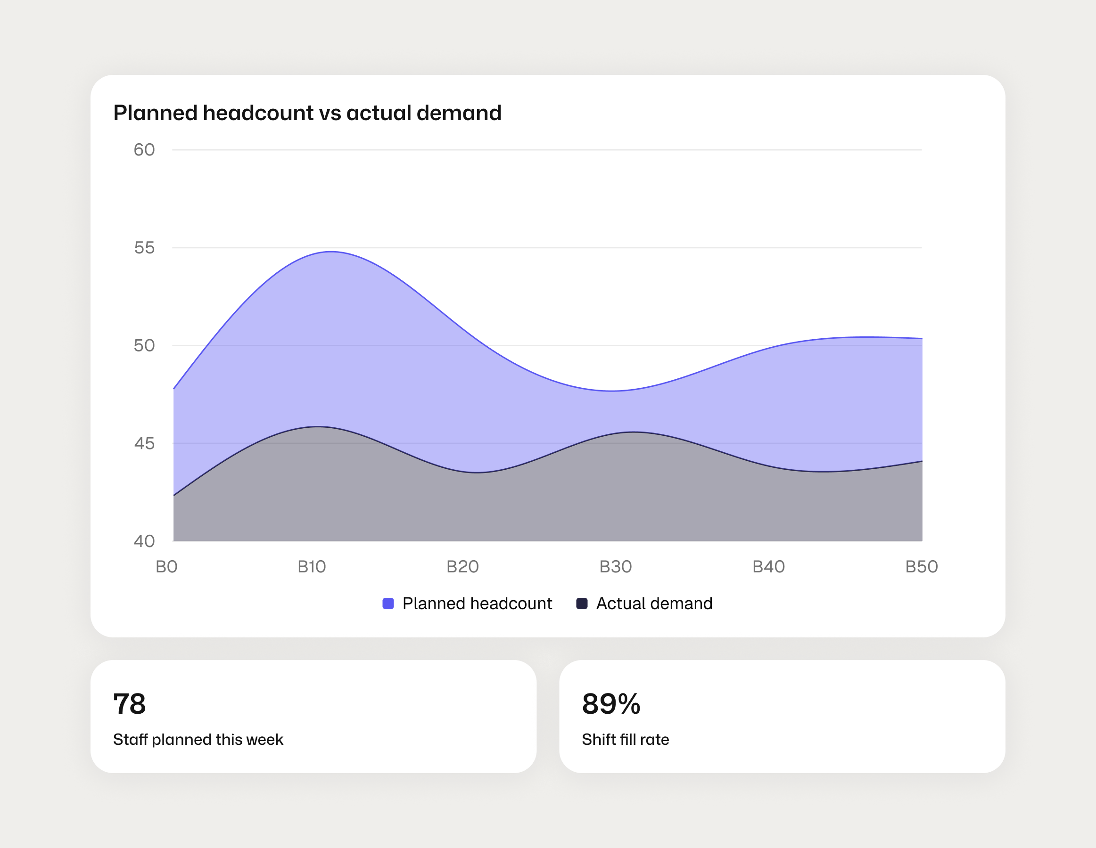Screen dimensions: 1096x848
Task: Click the B50 x-axis label
Action: tap(922, 567)
